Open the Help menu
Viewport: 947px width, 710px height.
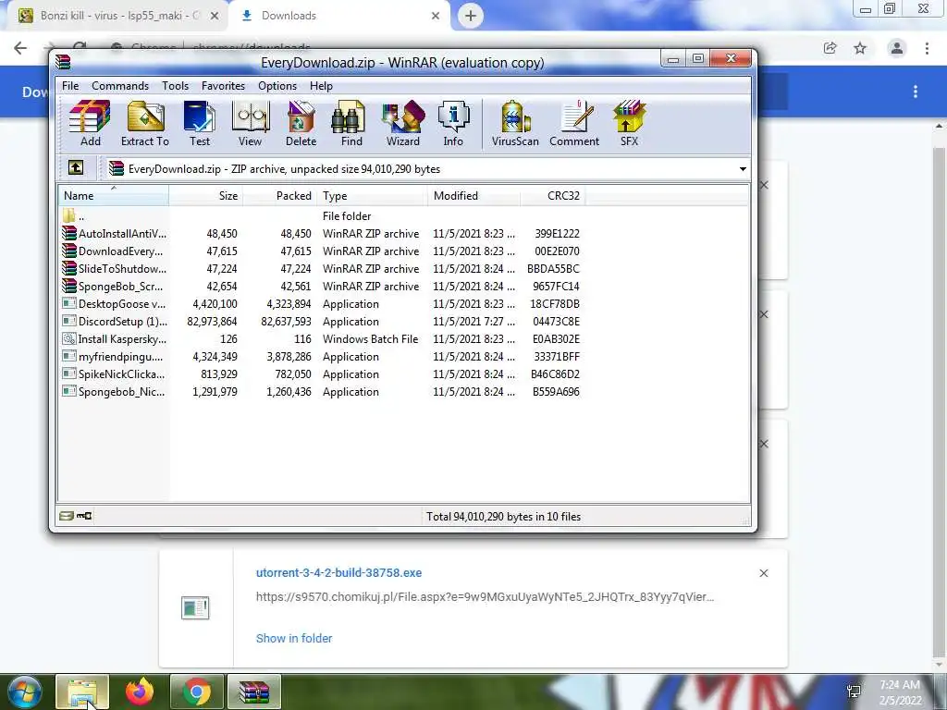tap(321, 86)
